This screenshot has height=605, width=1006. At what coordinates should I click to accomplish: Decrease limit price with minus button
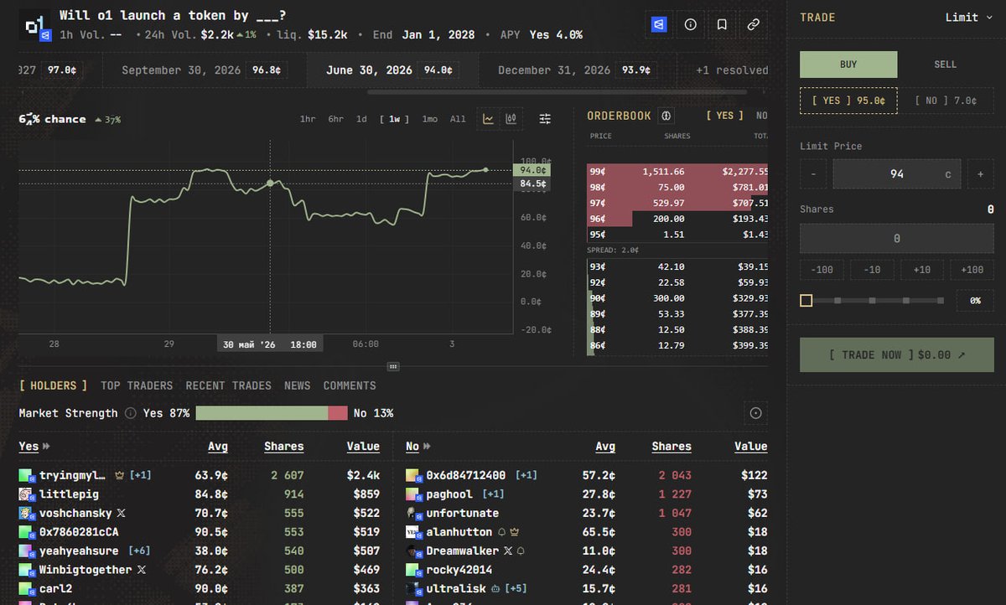(x=813, y=174)
